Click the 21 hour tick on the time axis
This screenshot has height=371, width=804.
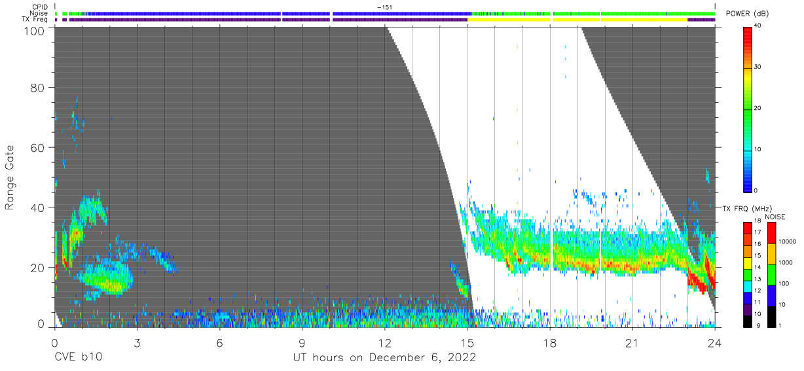tap(632, 342)
